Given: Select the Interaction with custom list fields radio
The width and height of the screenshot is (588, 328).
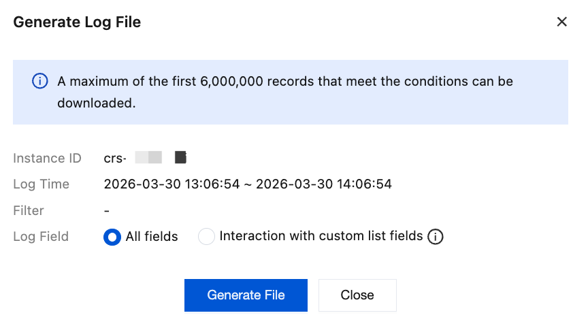Looking at the screenshot, I should [x=206, y=237].
